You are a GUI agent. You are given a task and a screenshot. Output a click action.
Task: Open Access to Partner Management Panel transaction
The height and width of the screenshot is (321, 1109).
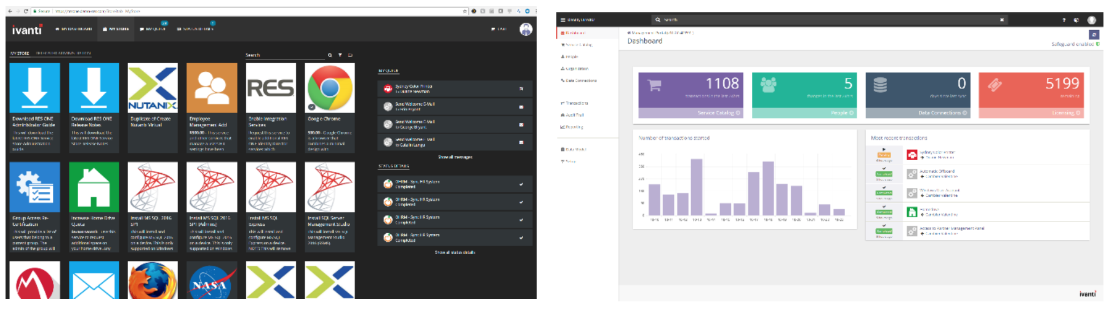point(951,228)
